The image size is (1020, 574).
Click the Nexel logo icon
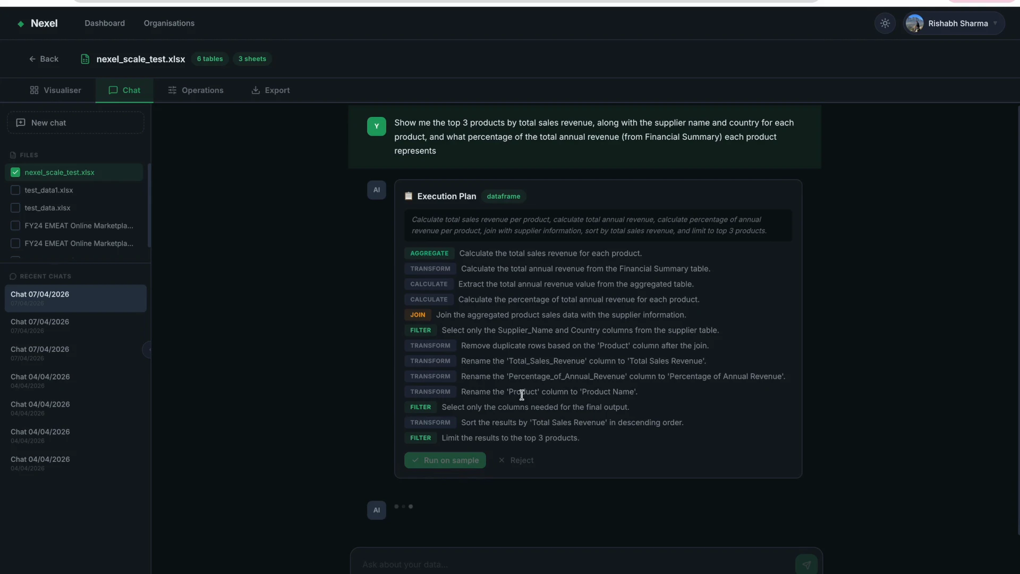(21, 23)
